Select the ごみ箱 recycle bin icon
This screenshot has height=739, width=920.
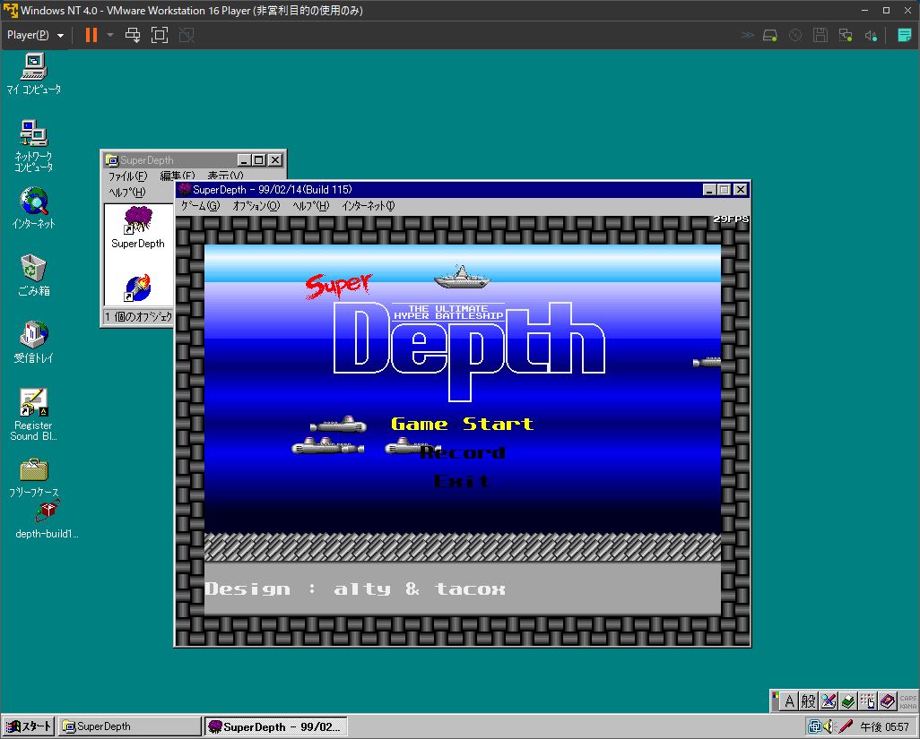coord(33,275)
